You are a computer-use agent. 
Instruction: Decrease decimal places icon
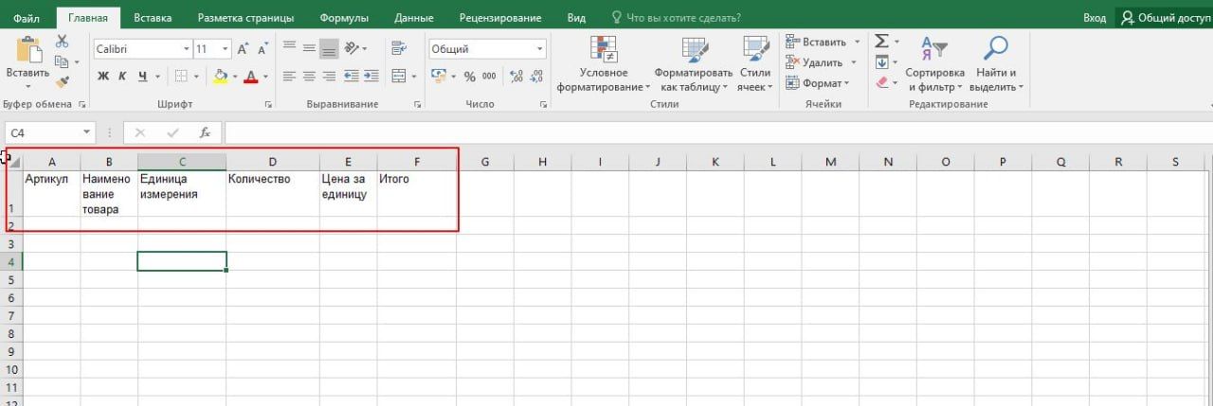(535, 77)
